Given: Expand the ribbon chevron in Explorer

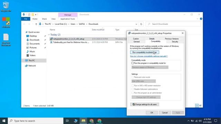Looking at the screenshot, I should click(197, 19).
